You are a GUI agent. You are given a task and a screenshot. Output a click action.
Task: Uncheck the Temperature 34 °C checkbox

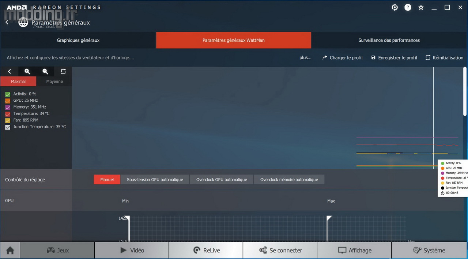[8, 114]
